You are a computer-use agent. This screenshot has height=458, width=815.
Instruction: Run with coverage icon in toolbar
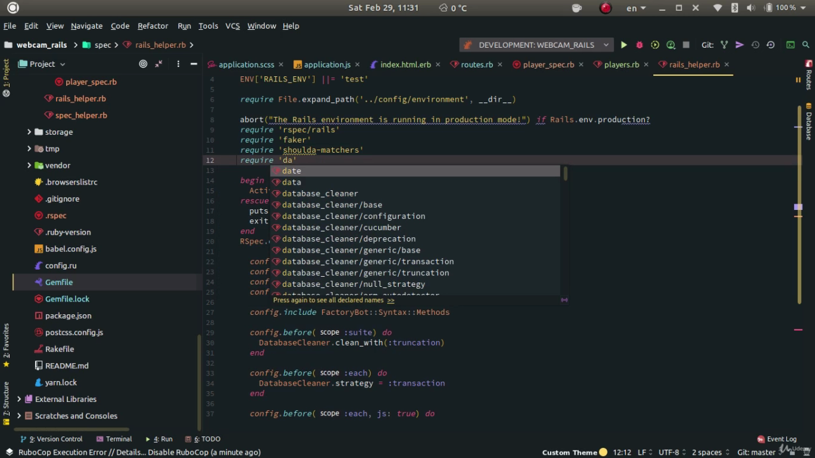pyautogui.click(x=655, y=45)
